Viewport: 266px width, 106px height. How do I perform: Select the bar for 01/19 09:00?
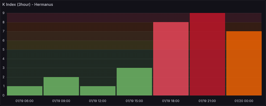pyautogui.click(x=61, y=86)
